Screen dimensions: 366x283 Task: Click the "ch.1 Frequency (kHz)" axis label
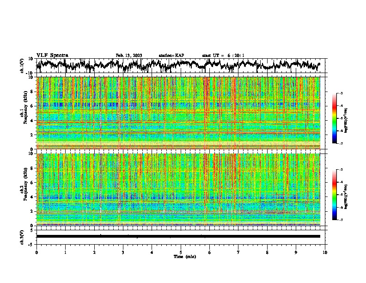coord(24,108)
